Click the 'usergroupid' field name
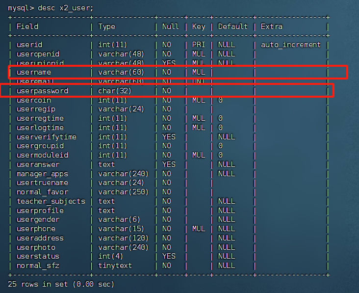 (x=40, y=146)
